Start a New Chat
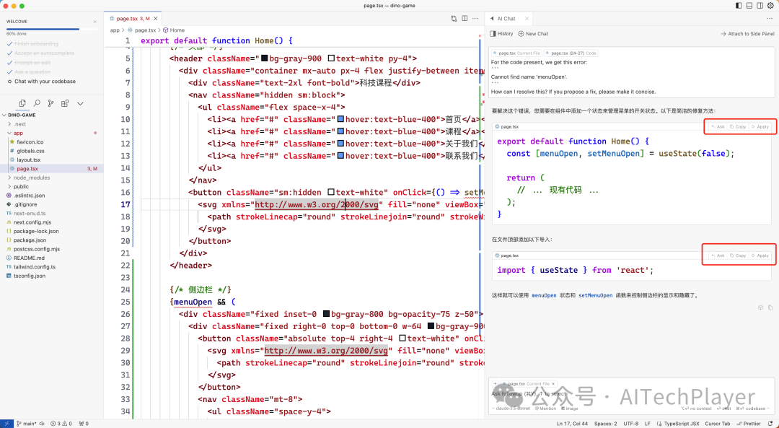The width and height of the screenshot is (779, 428). (x=533, y=34)
